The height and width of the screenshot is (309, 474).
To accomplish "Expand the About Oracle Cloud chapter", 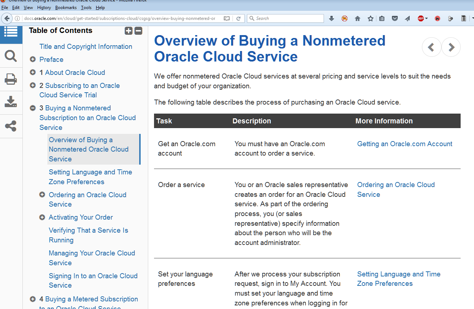I will coord(33,72).
